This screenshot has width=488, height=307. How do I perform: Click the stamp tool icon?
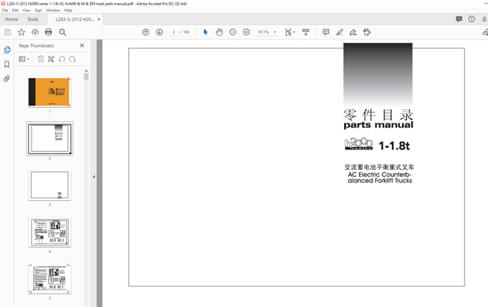pyautogui.click(x=367, y=32)
